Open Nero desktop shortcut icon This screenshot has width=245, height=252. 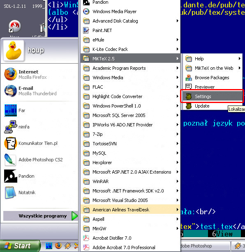[14, 27]
